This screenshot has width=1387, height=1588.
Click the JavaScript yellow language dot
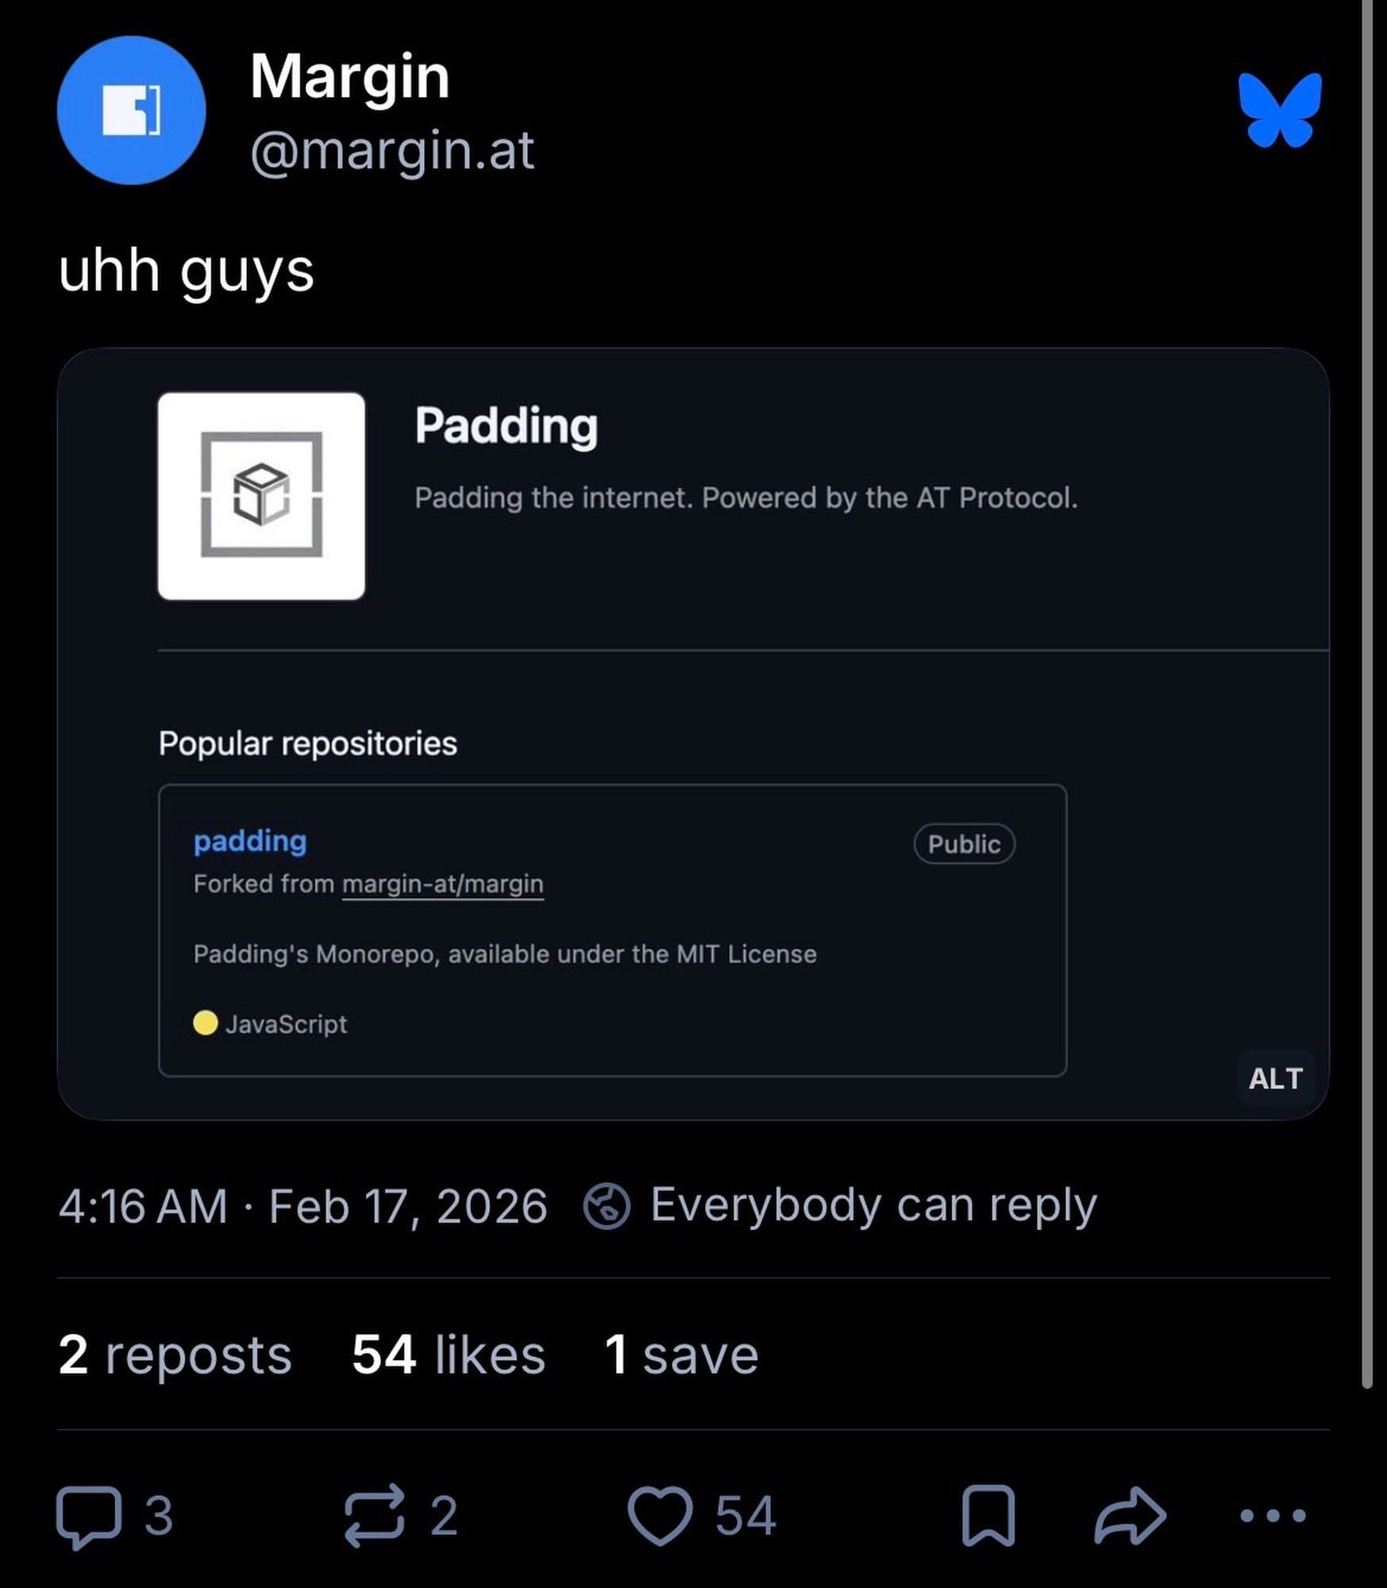[206, 1024]
